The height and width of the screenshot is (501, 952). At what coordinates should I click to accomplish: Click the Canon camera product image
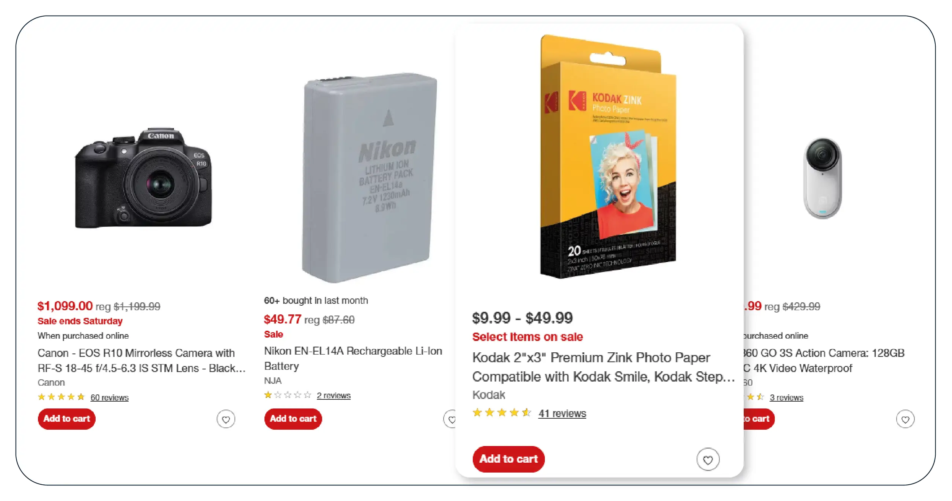point(143,177)
